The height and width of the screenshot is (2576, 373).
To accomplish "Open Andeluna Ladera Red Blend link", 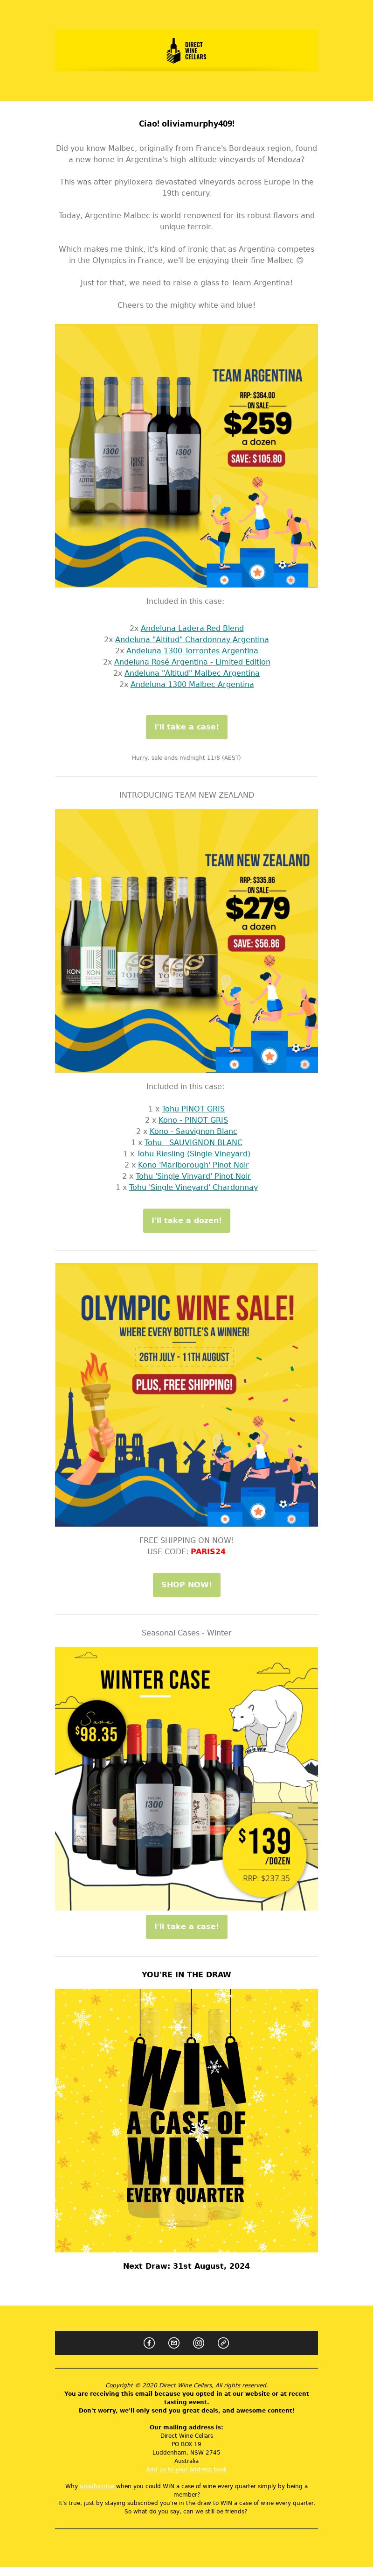I will click(192, 628).
